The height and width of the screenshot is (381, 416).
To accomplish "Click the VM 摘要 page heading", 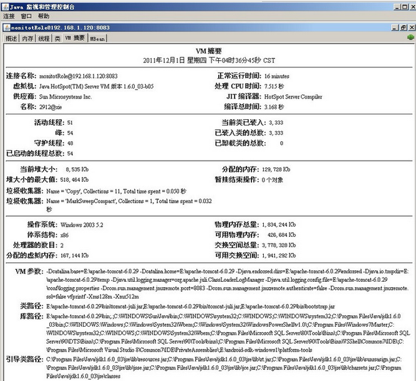I will 209,51.
